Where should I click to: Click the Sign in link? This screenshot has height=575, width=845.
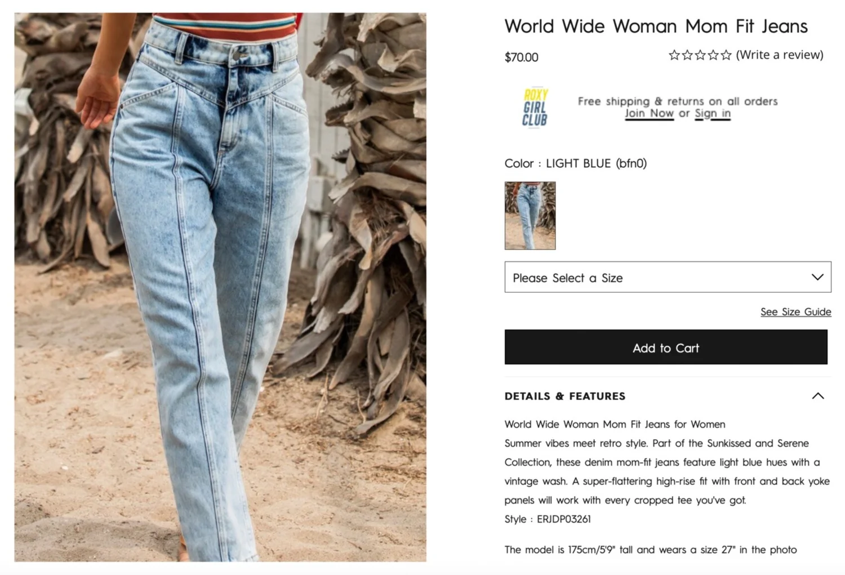pyautogui.click(x=713, y=113)
